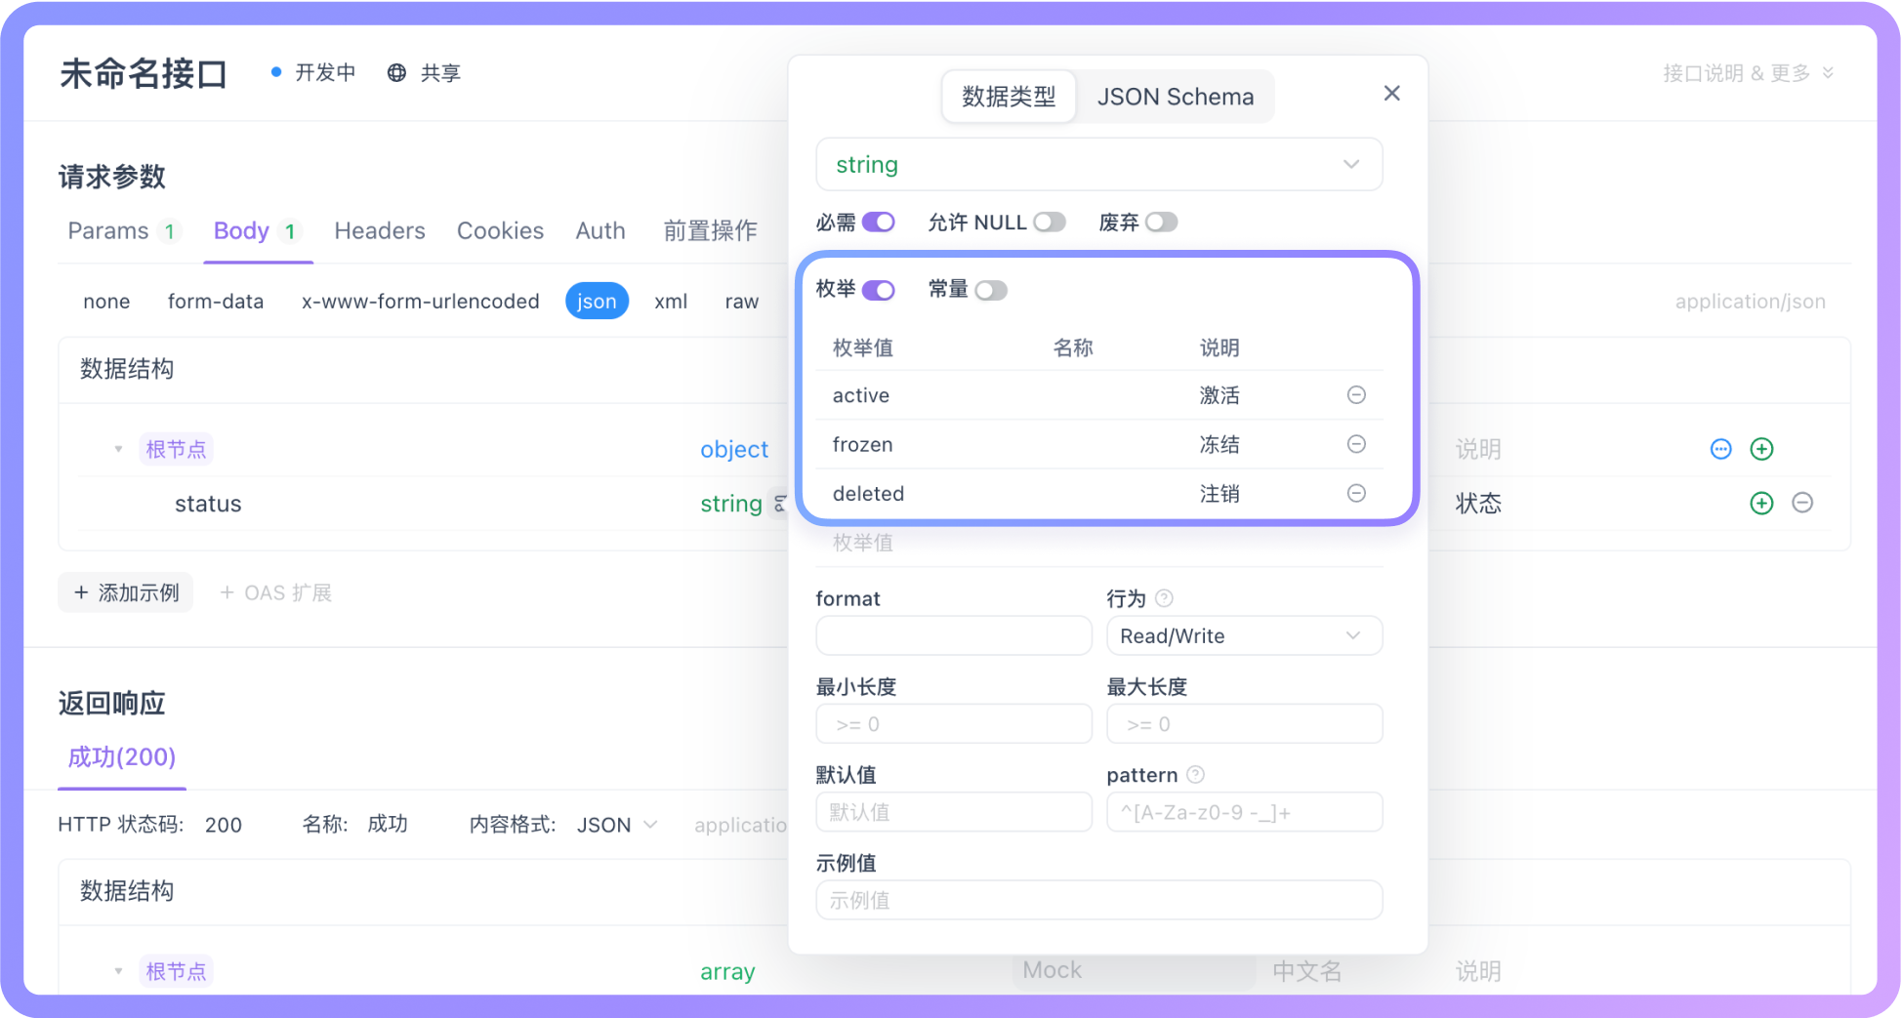Viewport: 1901px width, 1018px height.
Task: Remove the active enum value
Action: (1356, 395)
